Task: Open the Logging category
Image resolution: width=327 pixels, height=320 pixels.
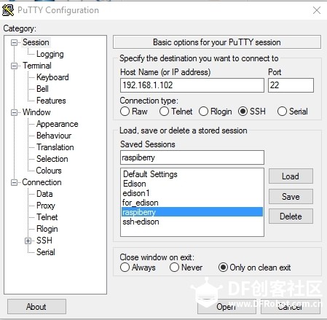Action: [x=50, y=54]
